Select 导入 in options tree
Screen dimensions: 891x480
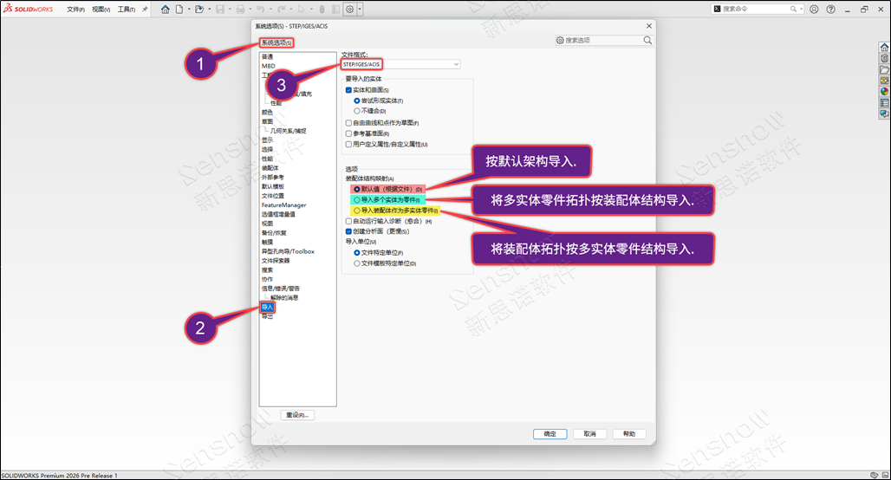(x=267, y=308)
